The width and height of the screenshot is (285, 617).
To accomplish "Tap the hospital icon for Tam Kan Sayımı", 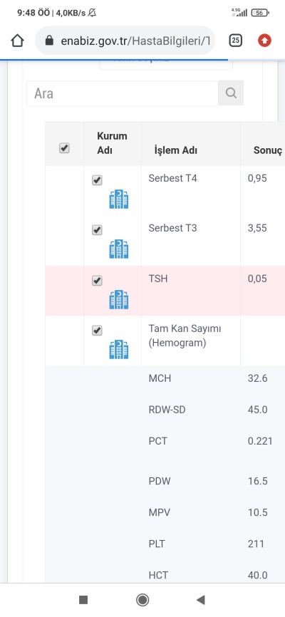I will click(x=119, y=349).
